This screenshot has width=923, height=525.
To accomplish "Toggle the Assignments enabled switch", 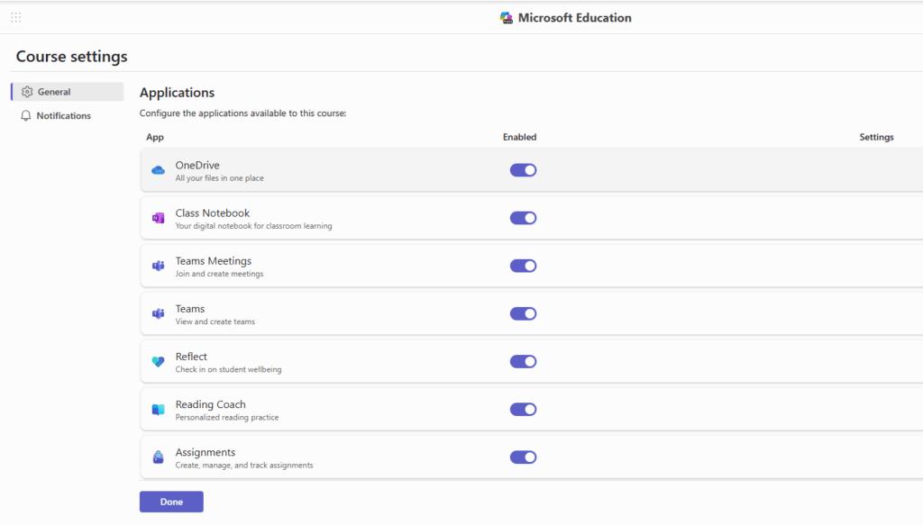I will tap(524, 457).
